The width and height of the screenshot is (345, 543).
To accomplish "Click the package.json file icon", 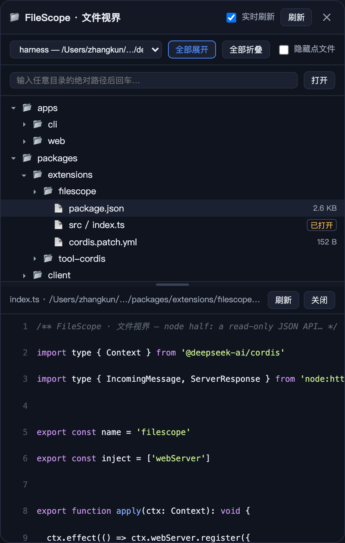I will coord(58,208).
